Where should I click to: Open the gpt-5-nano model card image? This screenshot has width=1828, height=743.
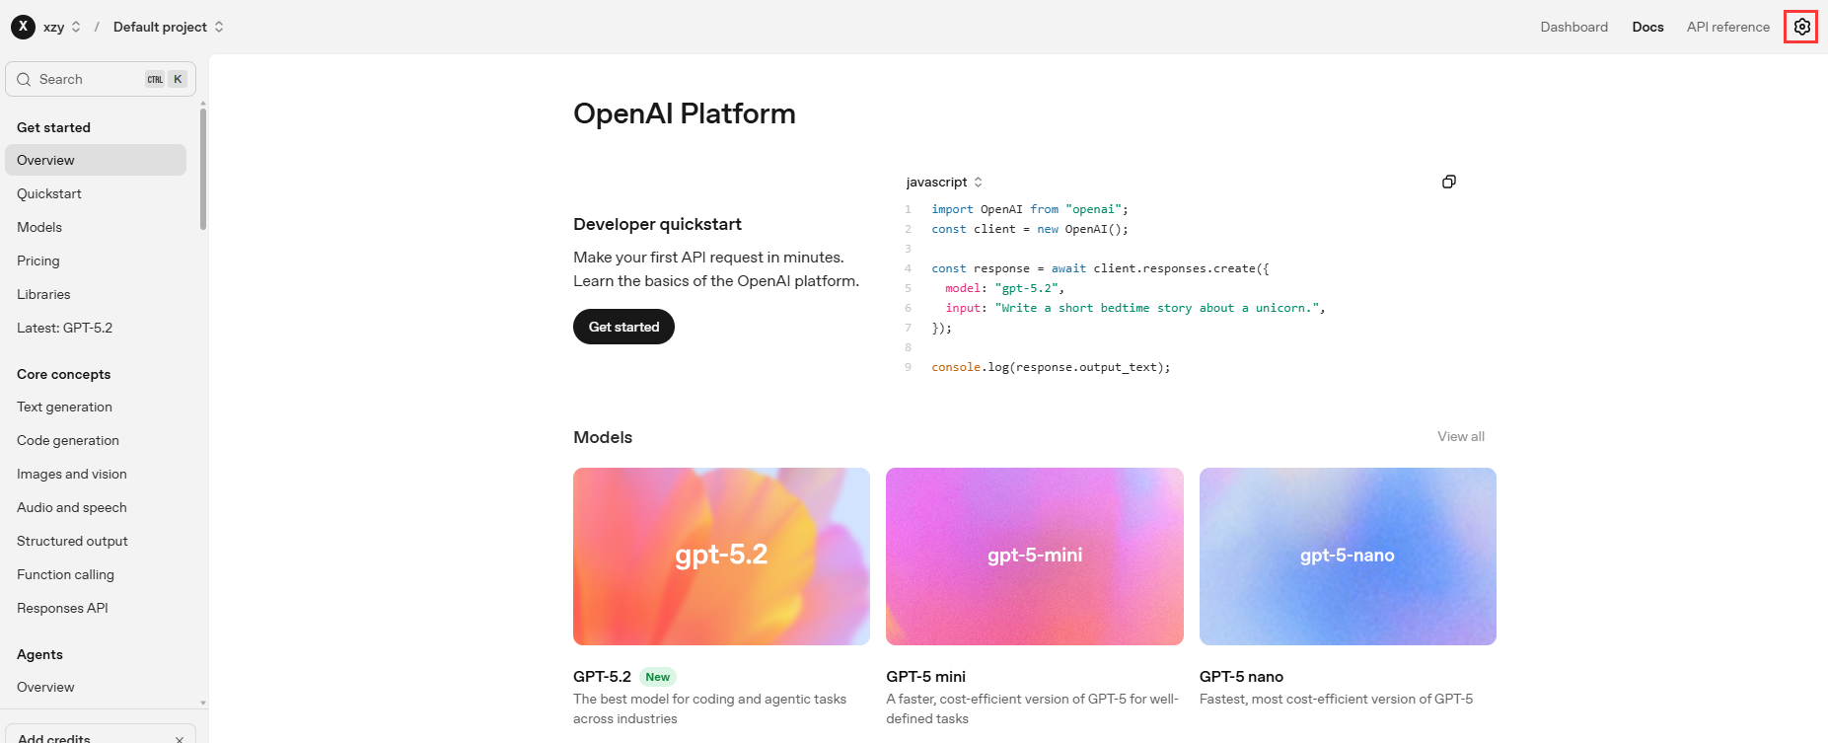pyautogui.click(x=1348, y=557)
